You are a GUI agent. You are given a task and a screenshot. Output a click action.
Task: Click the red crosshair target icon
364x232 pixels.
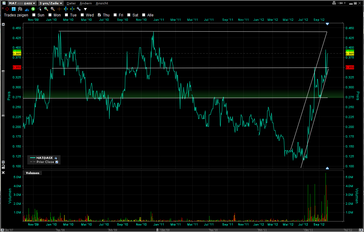pos(7,9)
